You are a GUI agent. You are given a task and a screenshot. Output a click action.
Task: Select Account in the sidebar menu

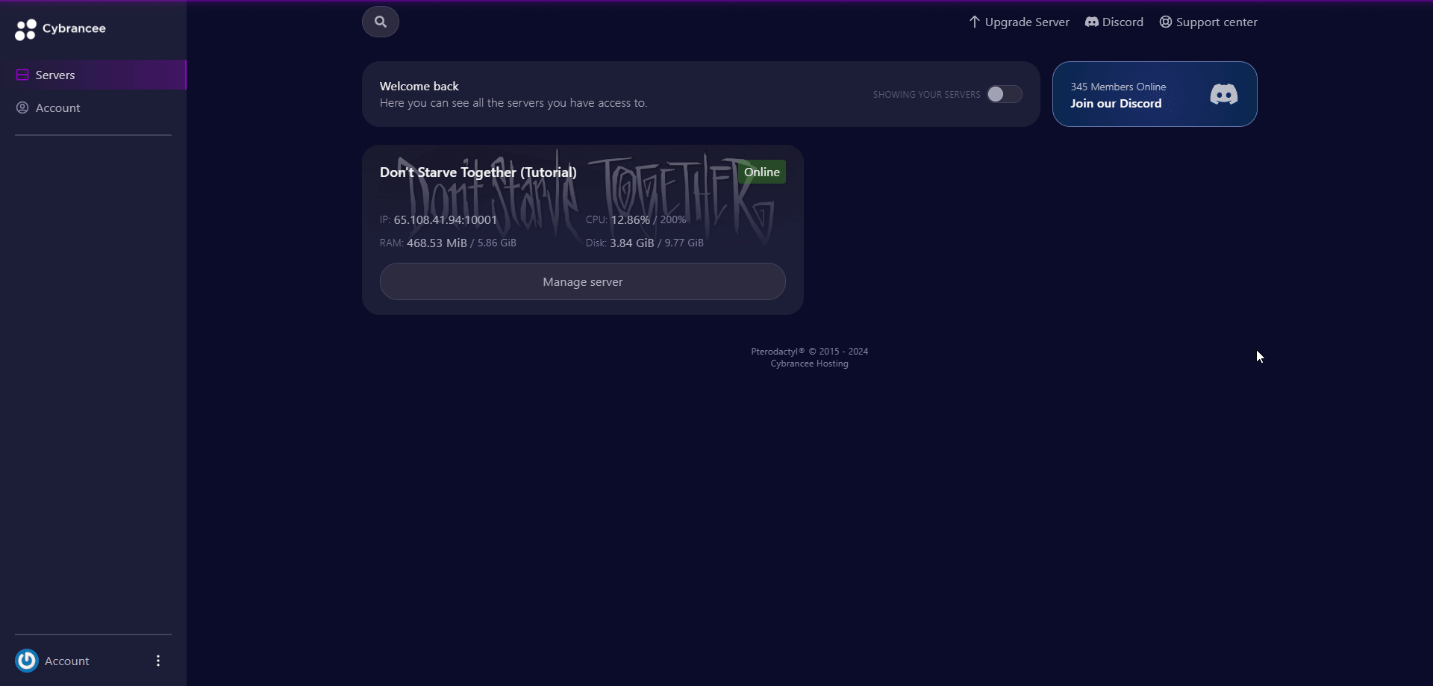(x=93, y=107)
